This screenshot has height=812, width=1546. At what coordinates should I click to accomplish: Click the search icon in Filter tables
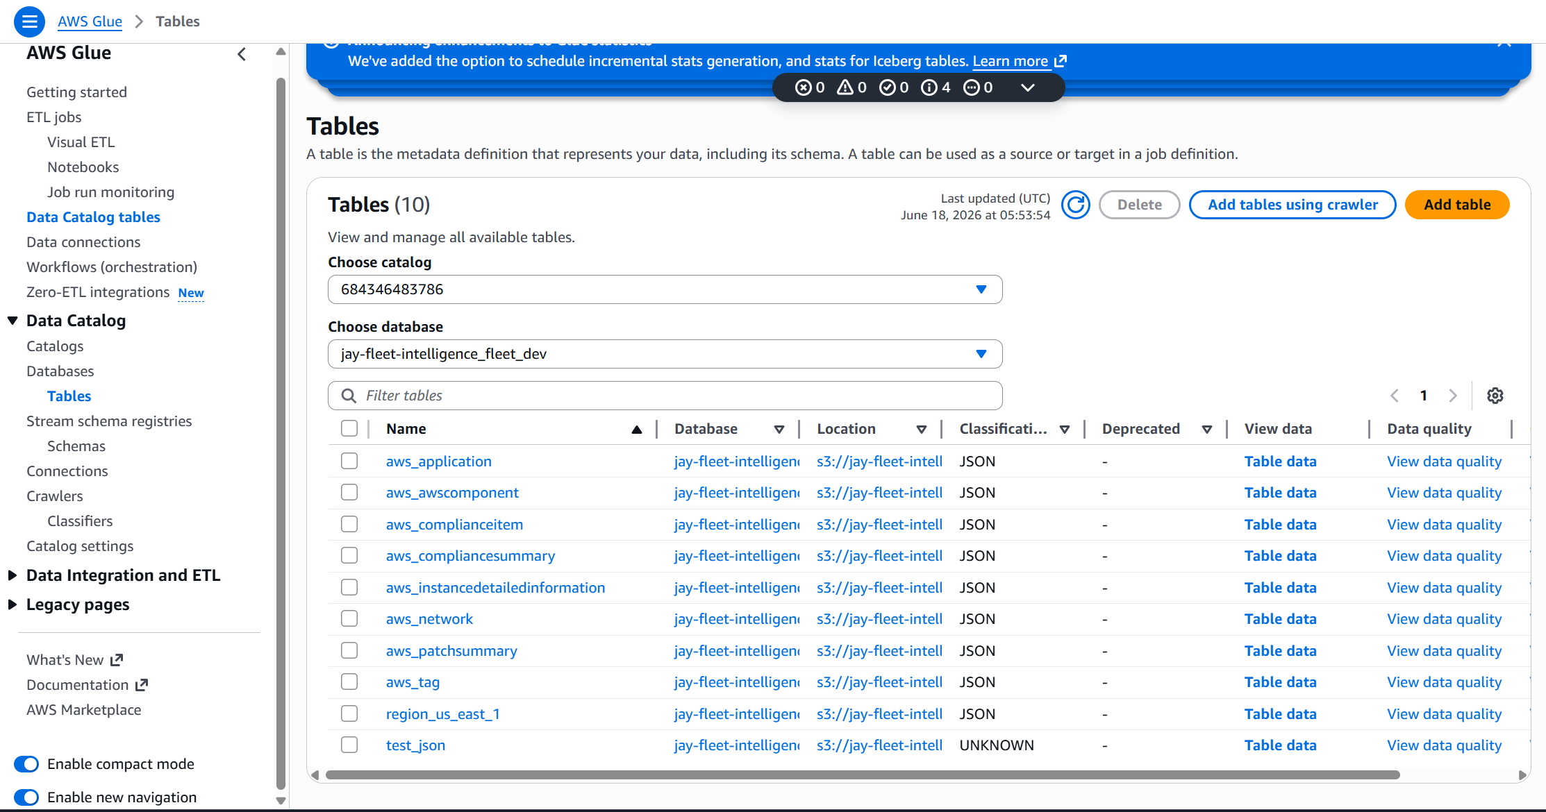coord(349,396)
